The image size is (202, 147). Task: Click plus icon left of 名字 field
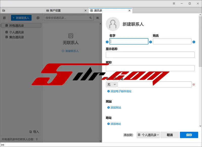[107, 42]
